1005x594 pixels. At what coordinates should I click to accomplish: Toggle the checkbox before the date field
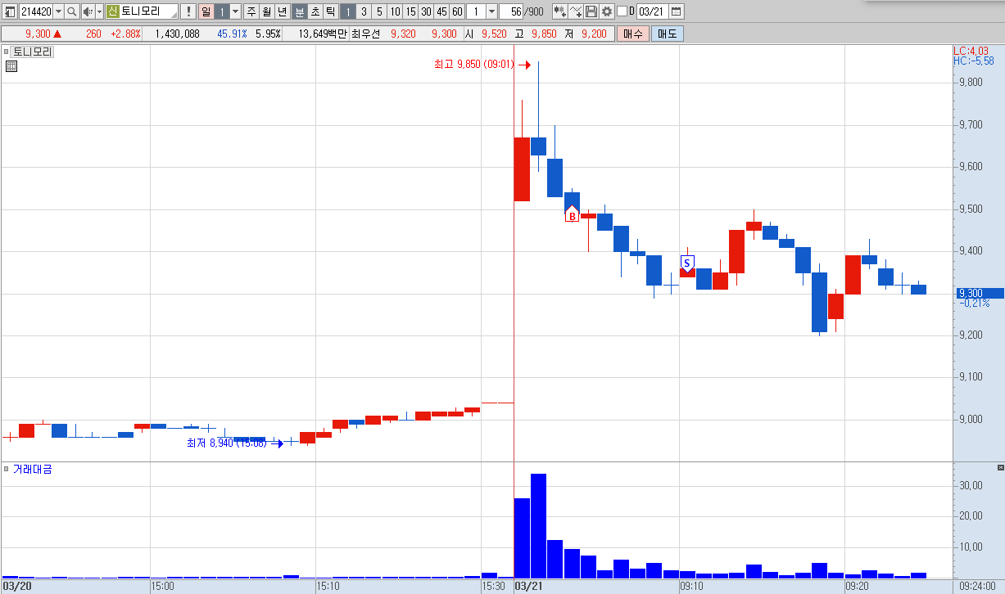(622, 11)
